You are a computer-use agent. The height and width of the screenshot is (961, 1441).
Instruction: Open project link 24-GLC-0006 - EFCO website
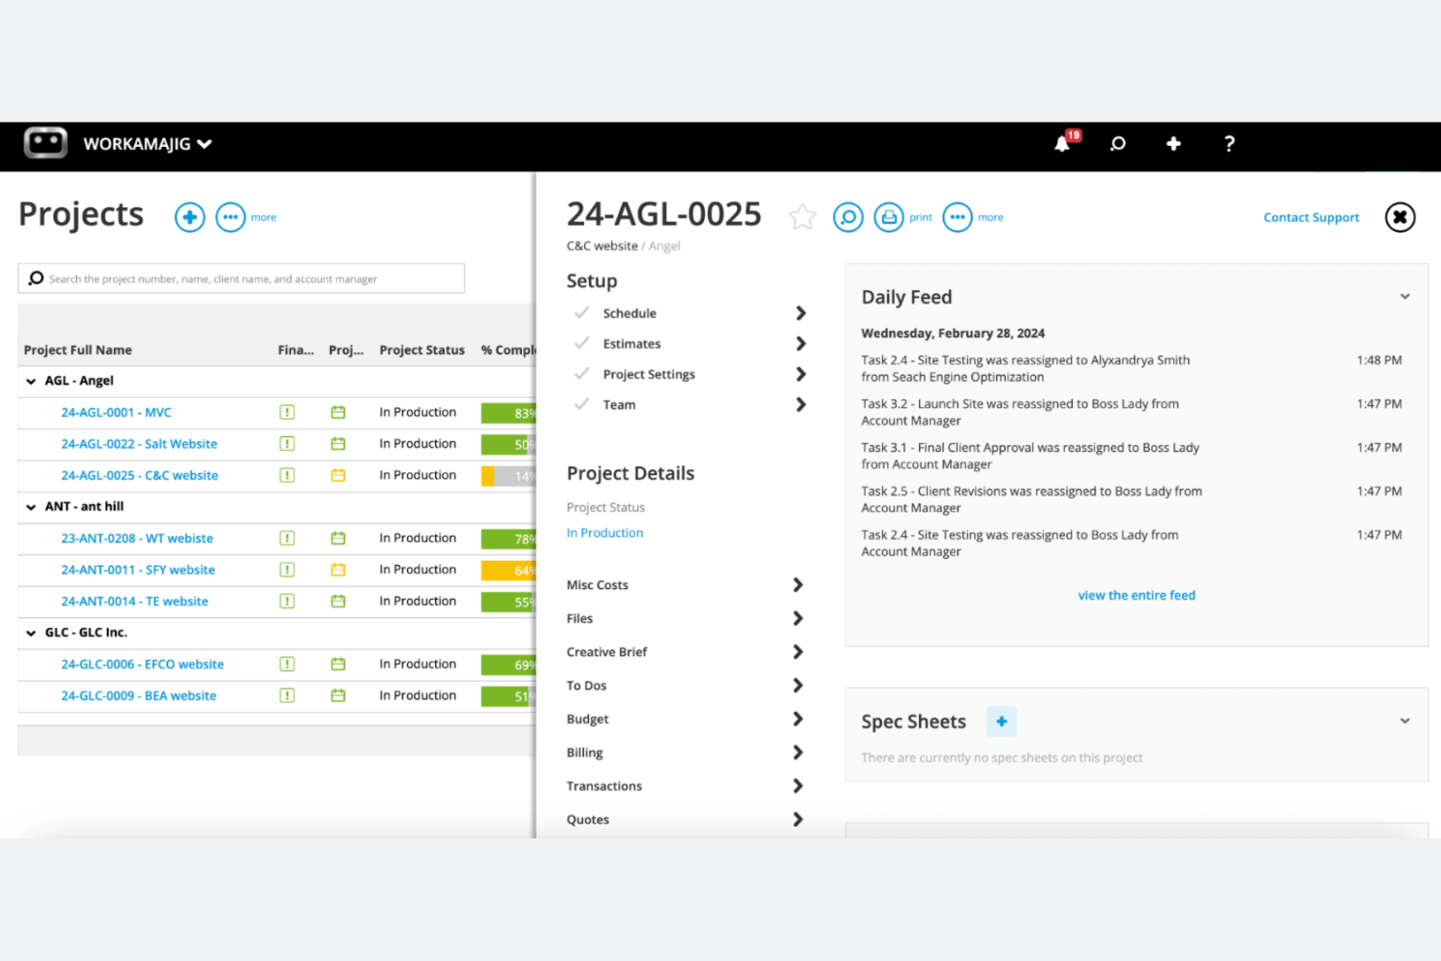142,664
